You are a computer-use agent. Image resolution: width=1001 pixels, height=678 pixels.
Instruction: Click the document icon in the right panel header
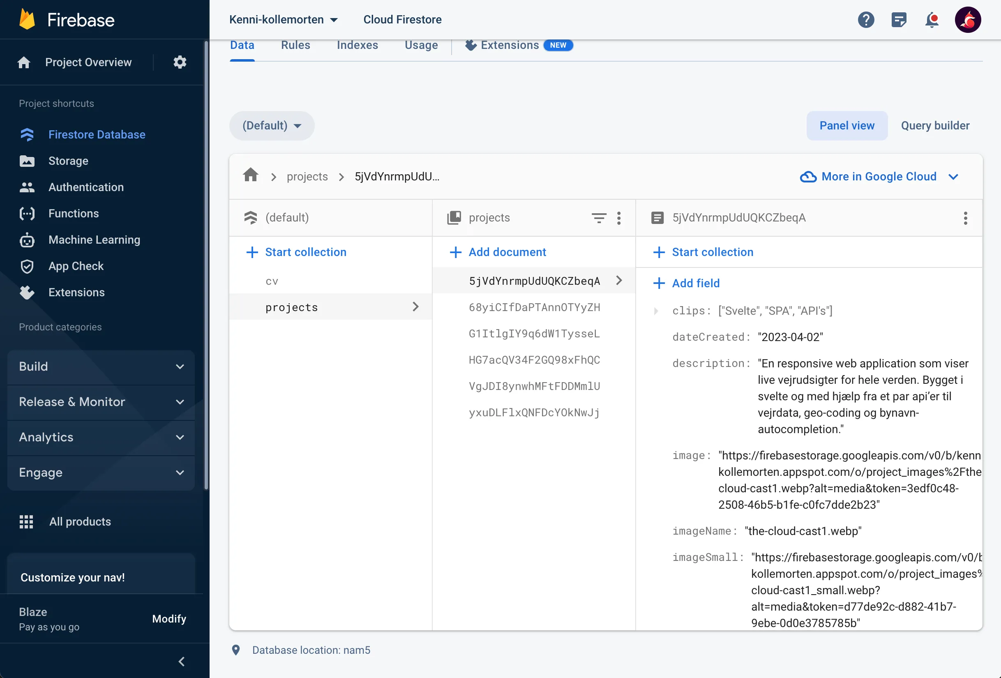657,217
